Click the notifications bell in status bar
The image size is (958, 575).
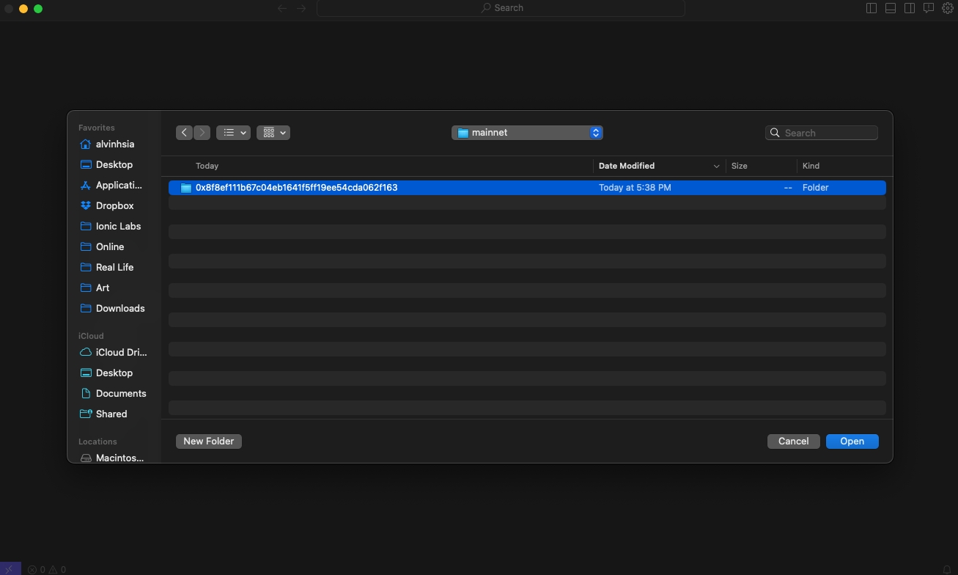click(x=946, y=569)
